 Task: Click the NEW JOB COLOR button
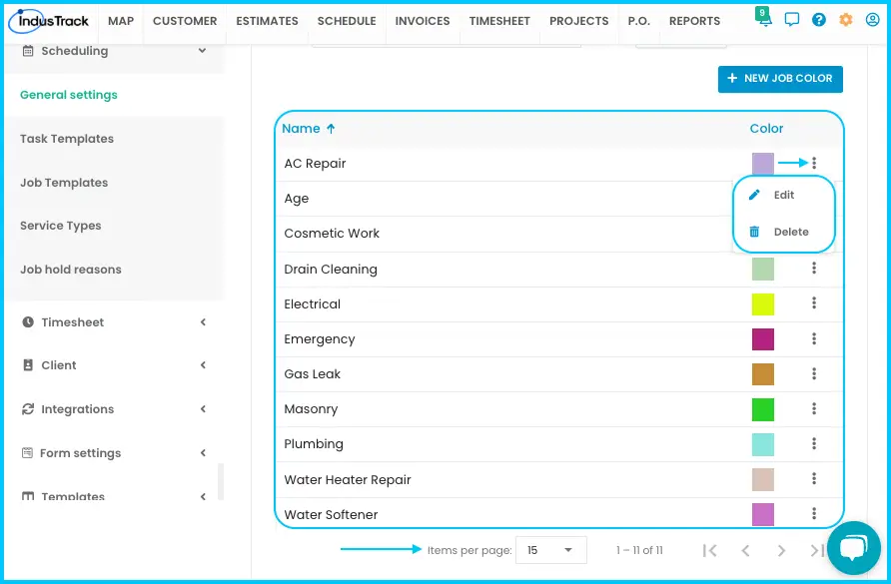[x=780, y=79]
